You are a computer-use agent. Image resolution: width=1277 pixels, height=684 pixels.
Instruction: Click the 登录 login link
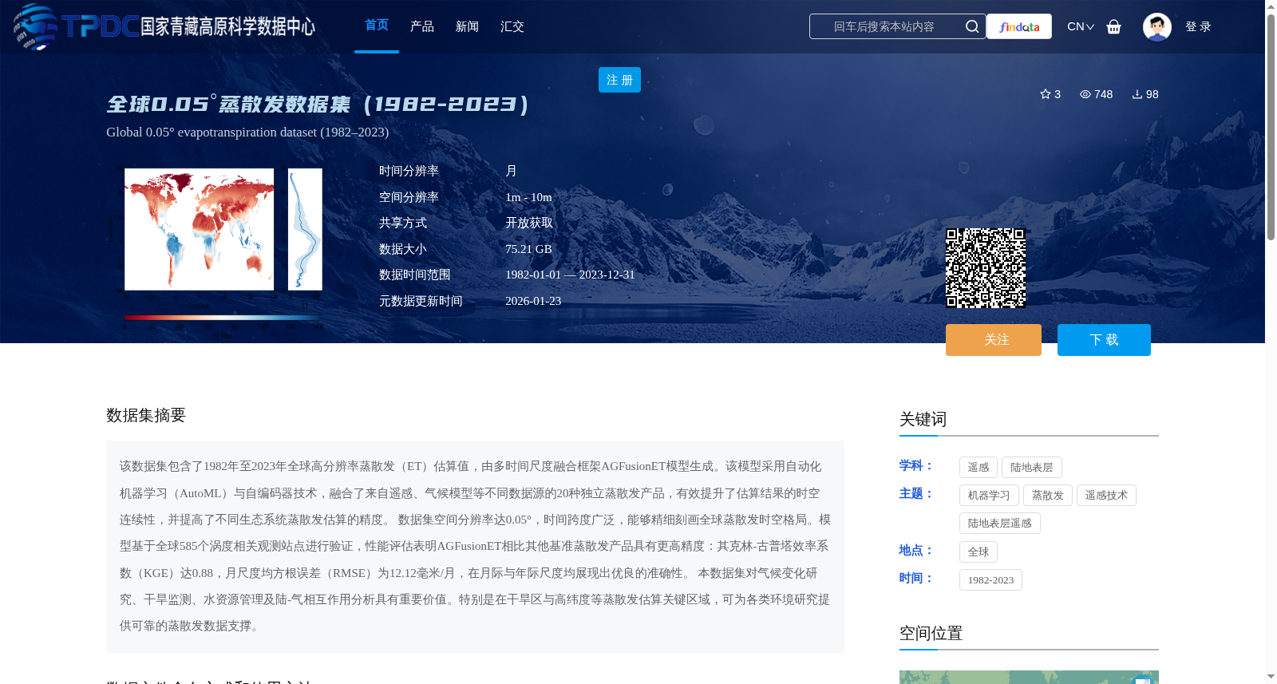tap(1198, 26)
